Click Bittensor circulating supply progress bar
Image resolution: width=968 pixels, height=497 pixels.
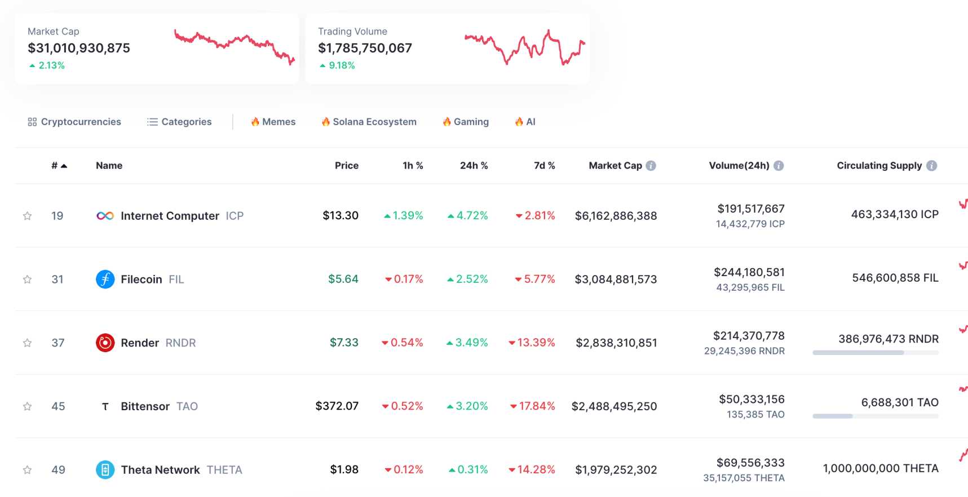(876, 416)
